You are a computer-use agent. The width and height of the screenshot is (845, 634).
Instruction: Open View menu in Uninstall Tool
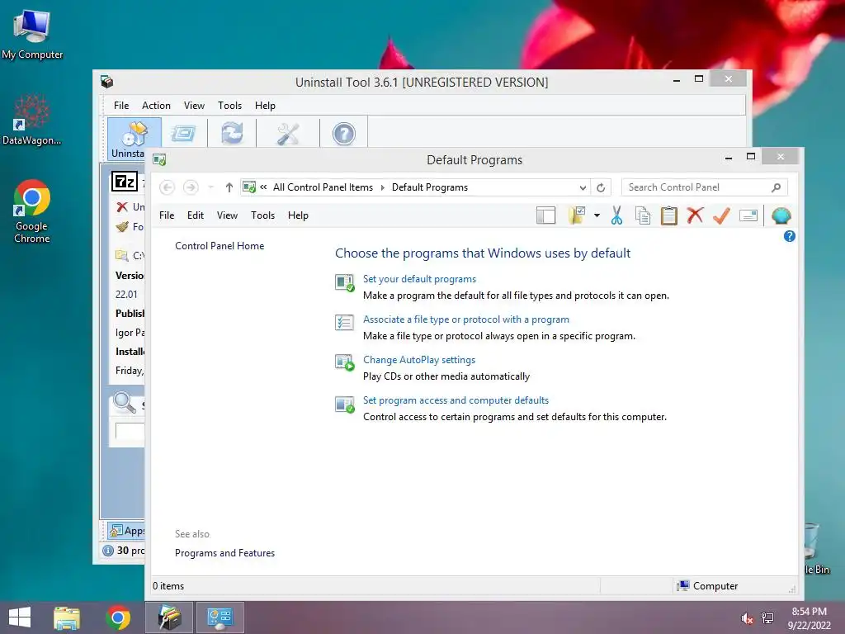(x=194, y=105)
